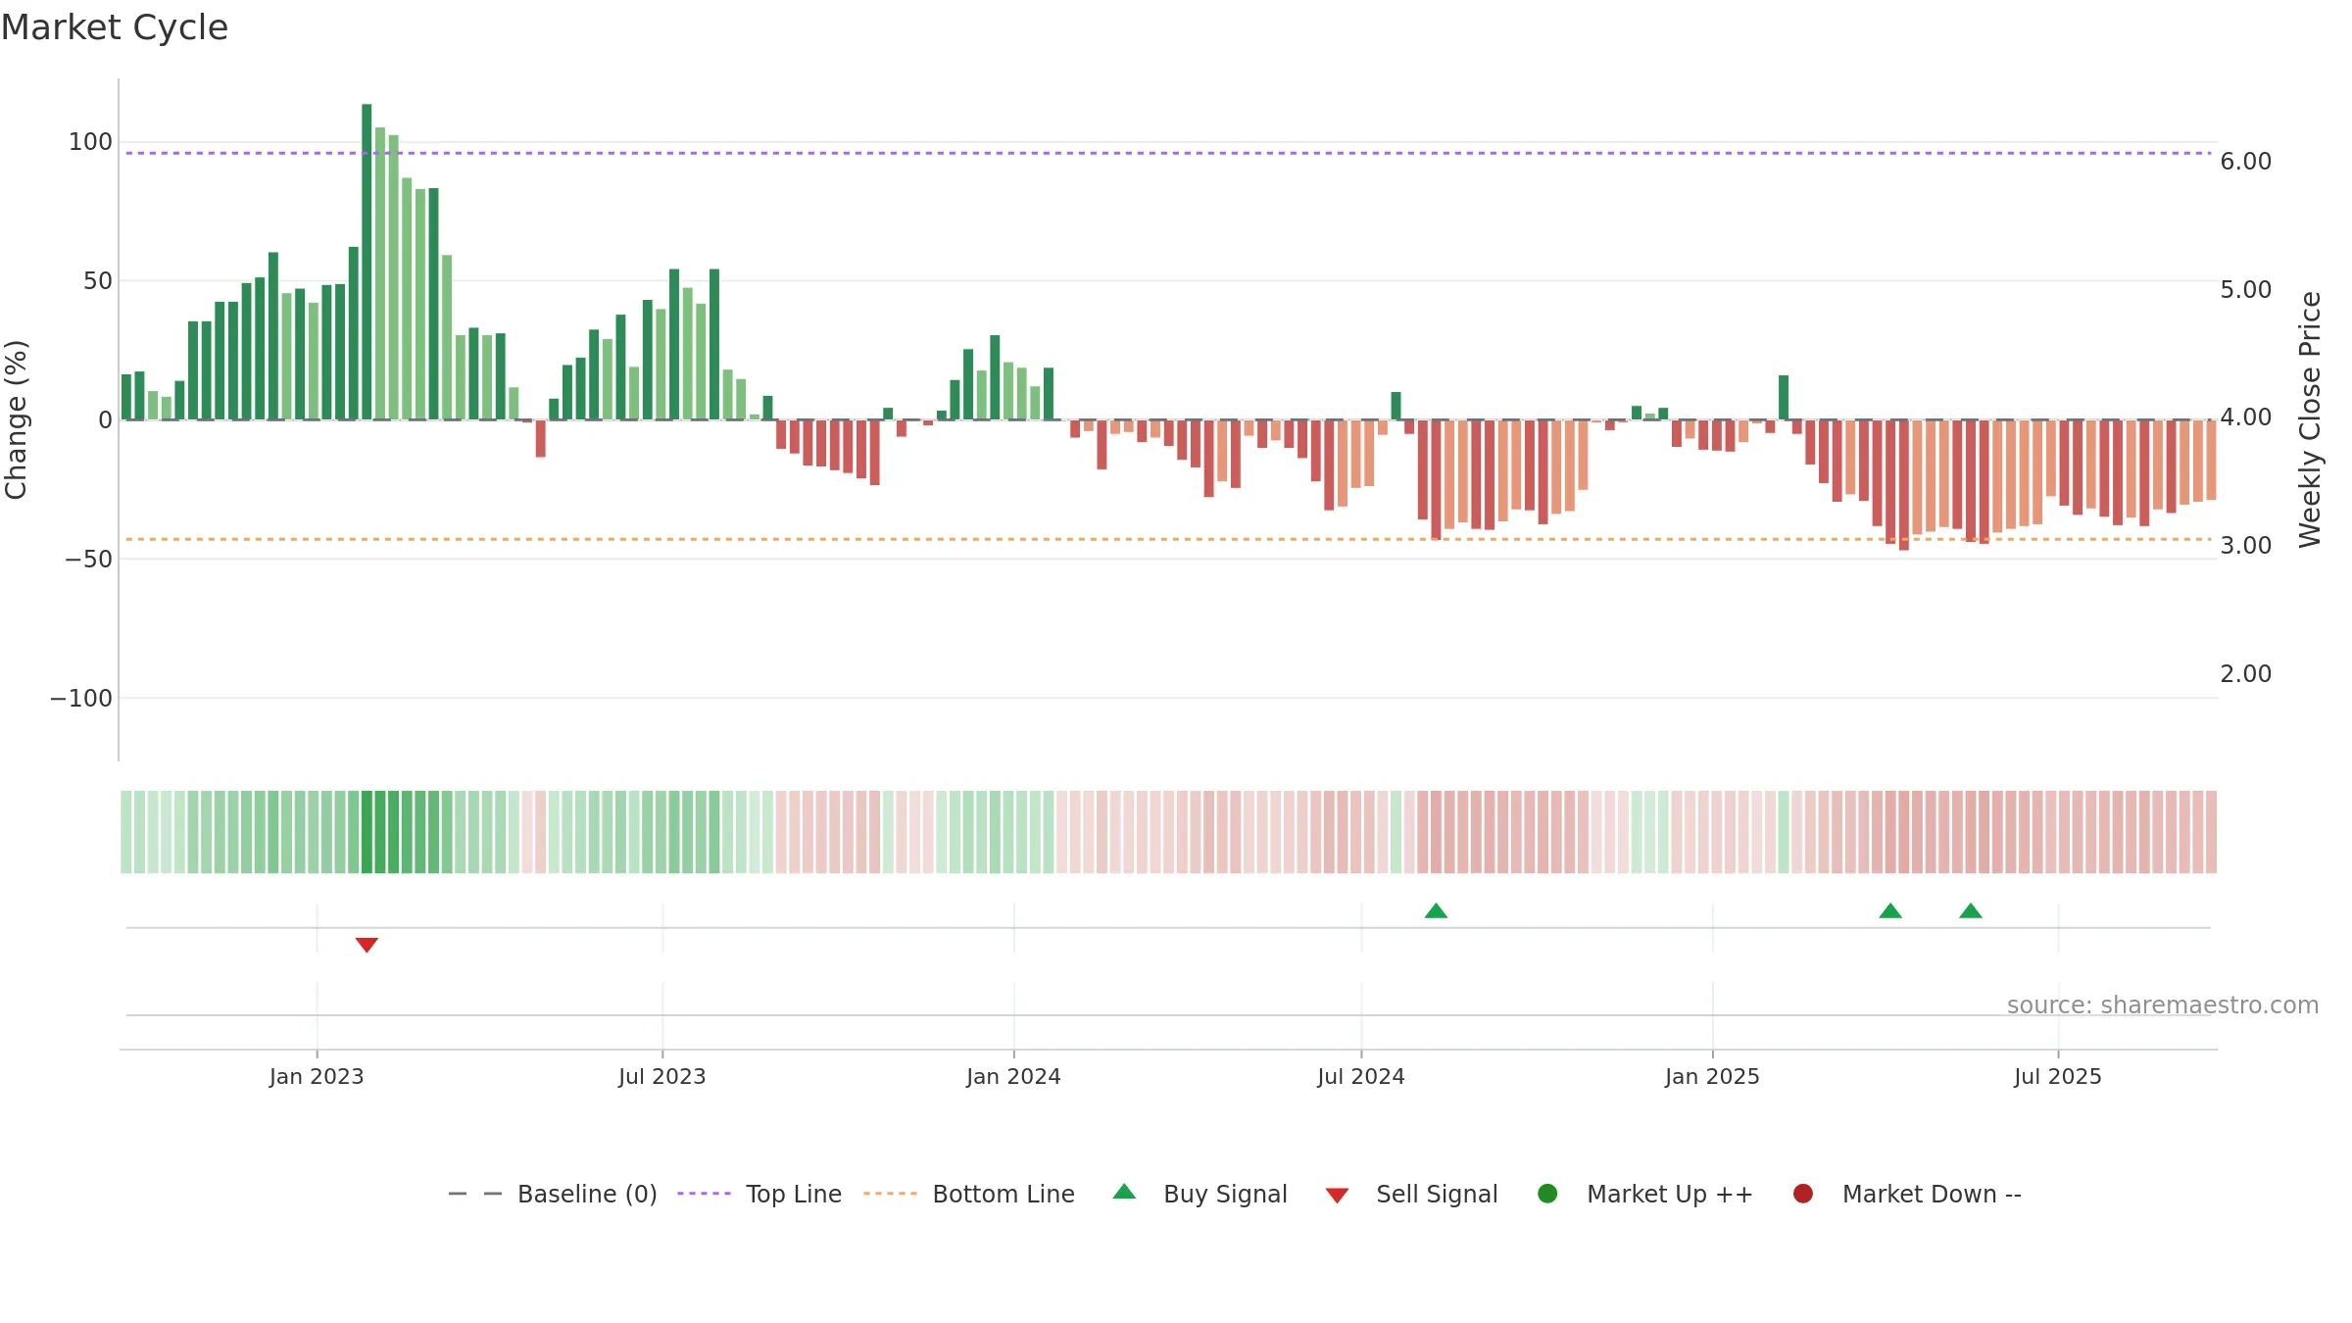Select the buy signal marker after Jul 2024
The image size is (2352, 1323).
coord(1436,911)
